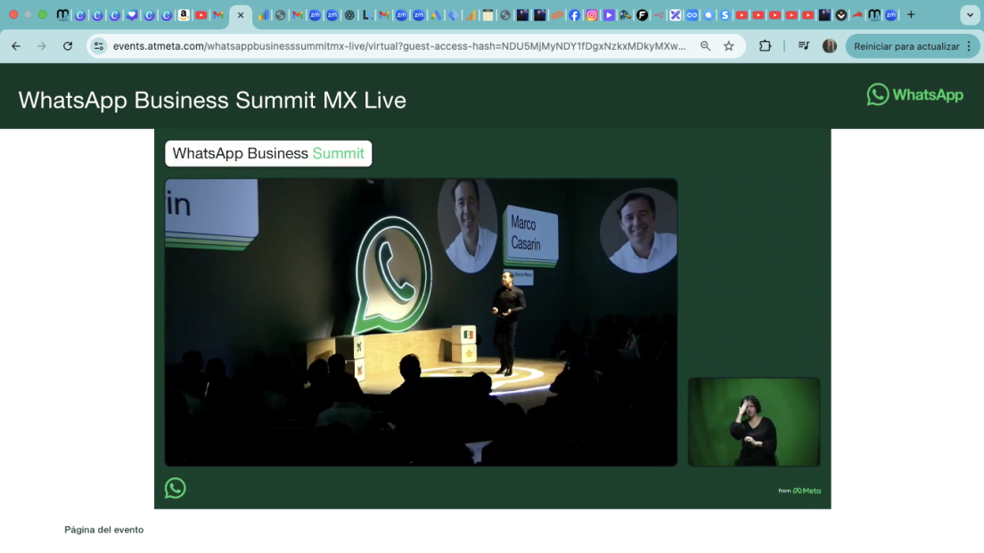Switch to the Instagram tab

(x=591, y=15)
